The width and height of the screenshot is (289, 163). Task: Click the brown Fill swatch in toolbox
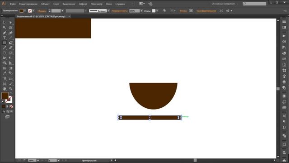click(x=5, y=96)
